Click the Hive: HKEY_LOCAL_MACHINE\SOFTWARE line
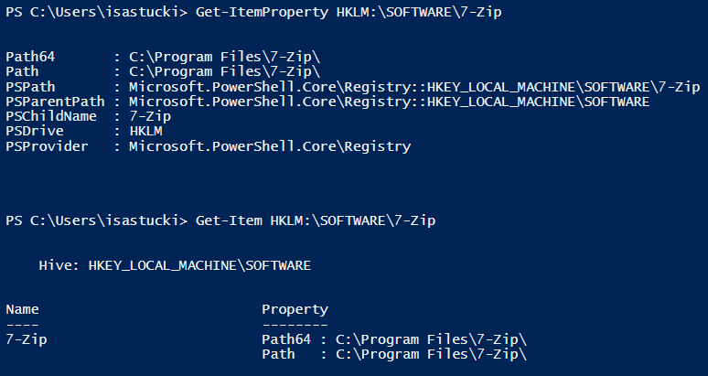708x376 pixels. [175, 265]
